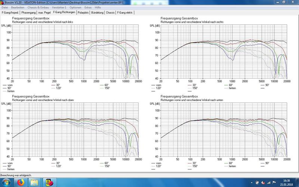Select the Bündelung tab

pyautogui.click(x=97, y=12)
